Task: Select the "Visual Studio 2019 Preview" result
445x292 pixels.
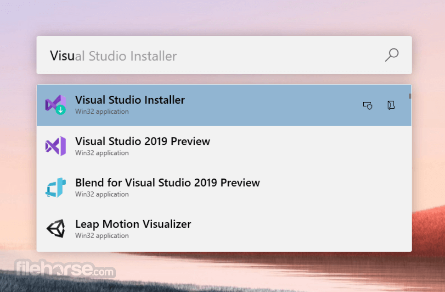Action: point(224,146)
